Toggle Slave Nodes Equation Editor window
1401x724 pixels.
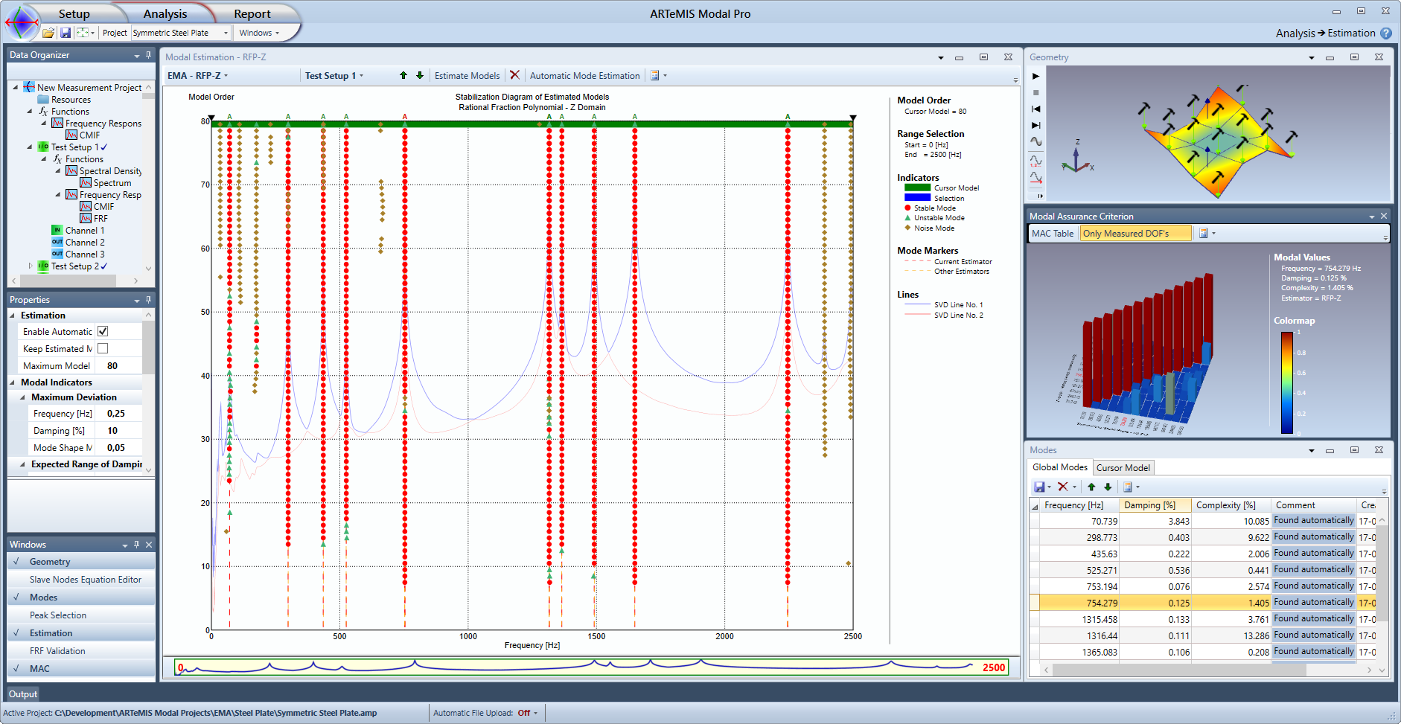point(81,580)
